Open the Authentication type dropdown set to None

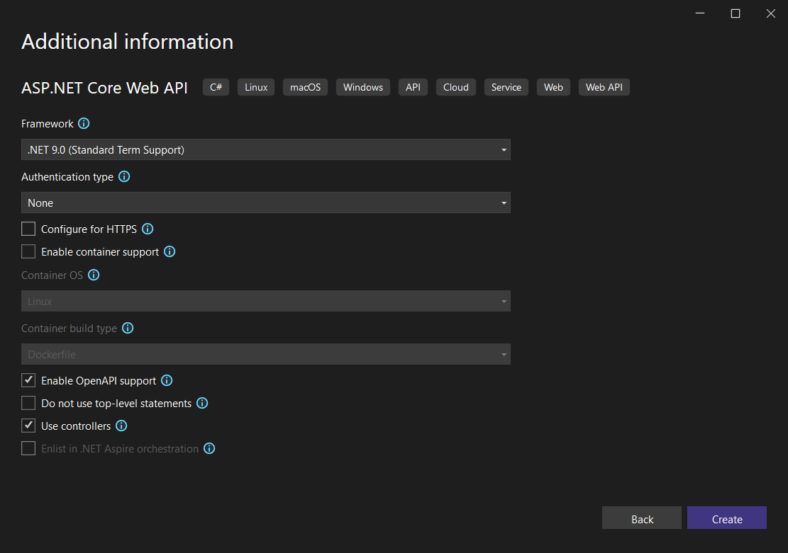[x=266, y=203]
